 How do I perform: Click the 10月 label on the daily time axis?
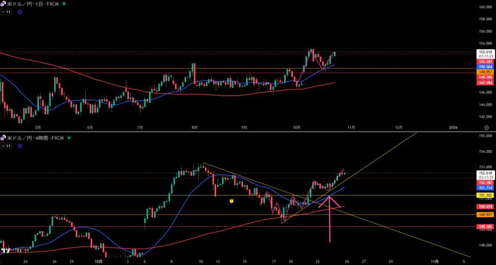(296, 127)
